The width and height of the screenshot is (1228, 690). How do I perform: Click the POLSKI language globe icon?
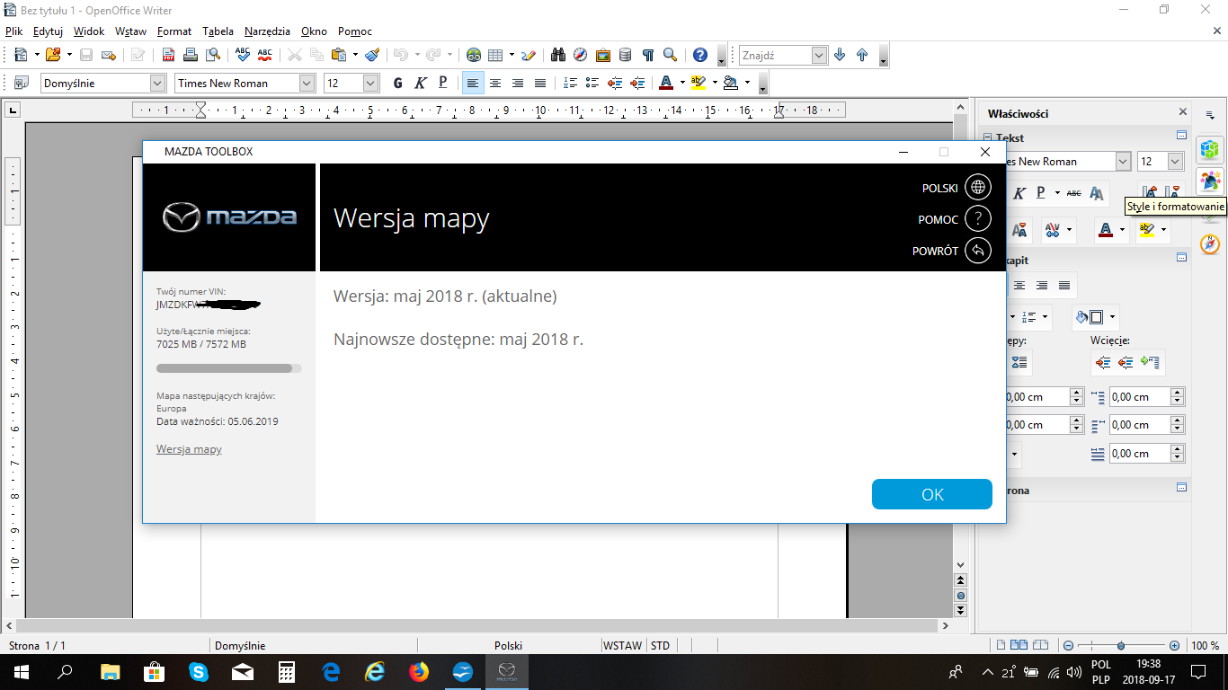978,188
